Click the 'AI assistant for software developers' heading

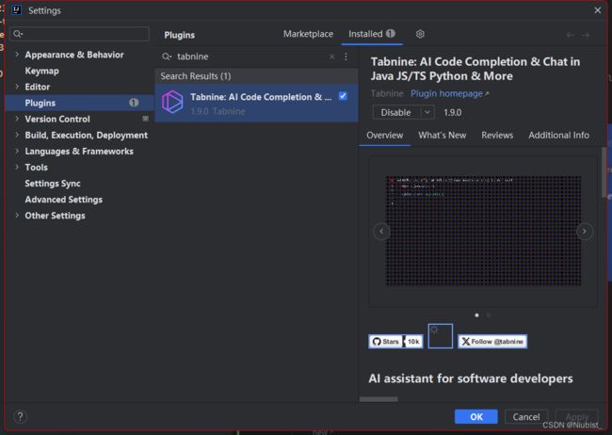click(471, 379)
